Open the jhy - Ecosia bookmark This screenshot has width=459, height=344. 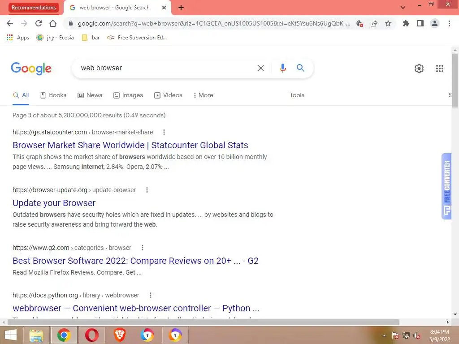[55, 38]
